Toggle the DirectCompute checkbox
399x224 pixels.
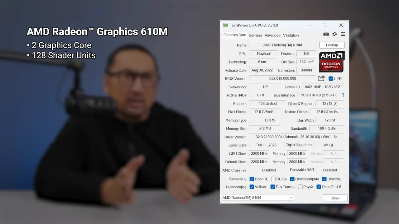292,179
